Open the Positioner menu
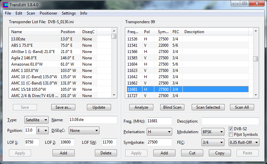 pos(48,13)
